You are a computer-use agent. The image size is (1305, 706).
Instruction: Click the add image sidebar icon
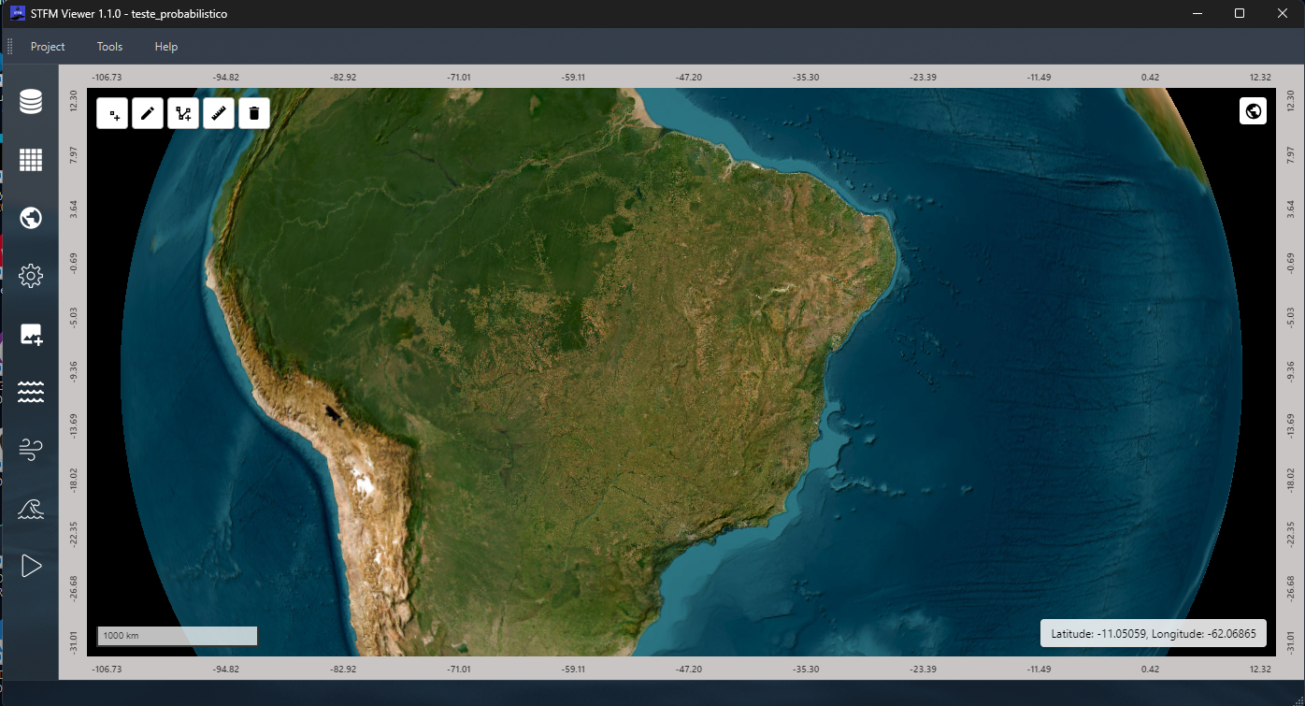pos(31,334)
